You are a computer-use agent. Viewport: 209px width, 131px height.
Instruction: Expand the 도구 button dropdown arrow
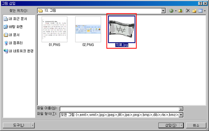[33, 125]
